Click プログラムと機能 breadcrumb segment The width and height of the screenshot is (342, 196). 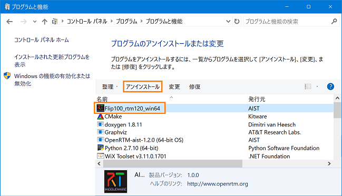[x=164, y=22]
